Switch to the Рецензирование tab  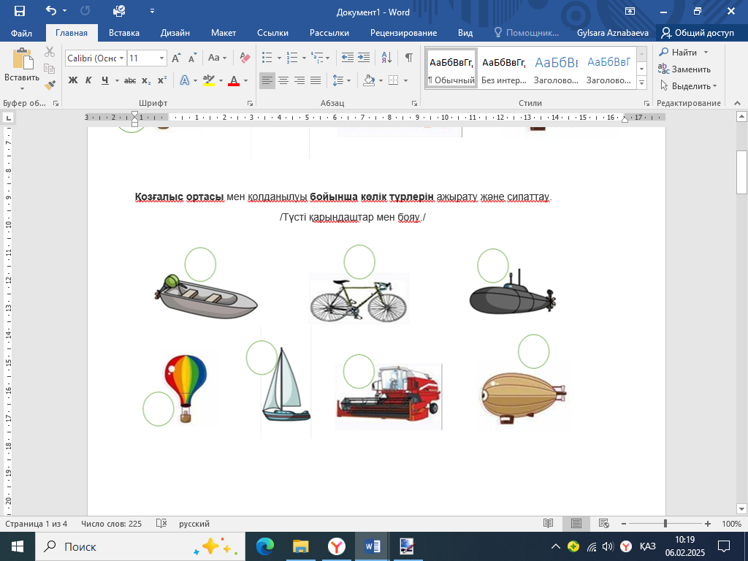403,33
